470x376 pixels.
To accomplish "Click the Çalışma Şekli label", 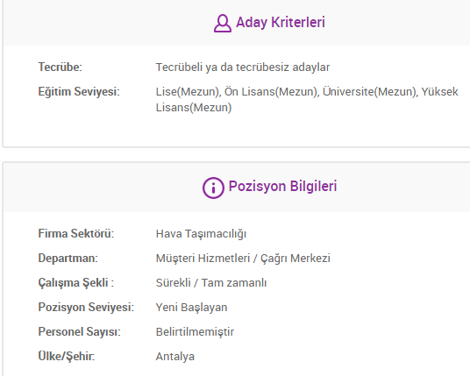I will [76, 283].
